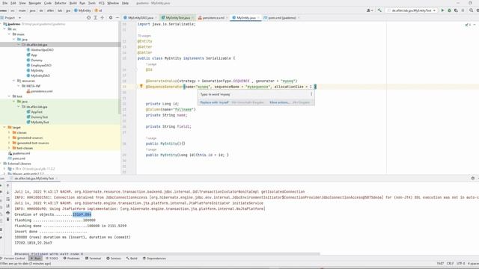Open the VCS menu
The image size is (479, 269).
(x=101, y=3)
